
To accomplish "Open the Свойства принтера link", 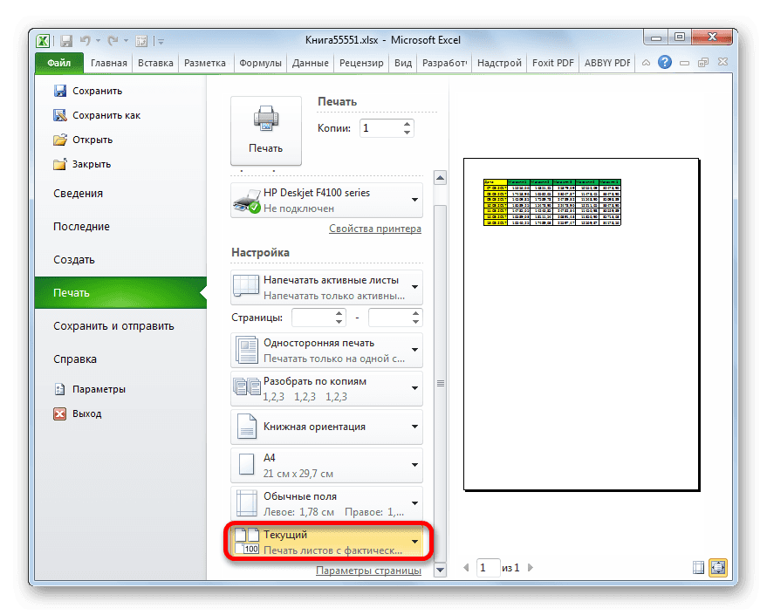I will pos(373,228).
